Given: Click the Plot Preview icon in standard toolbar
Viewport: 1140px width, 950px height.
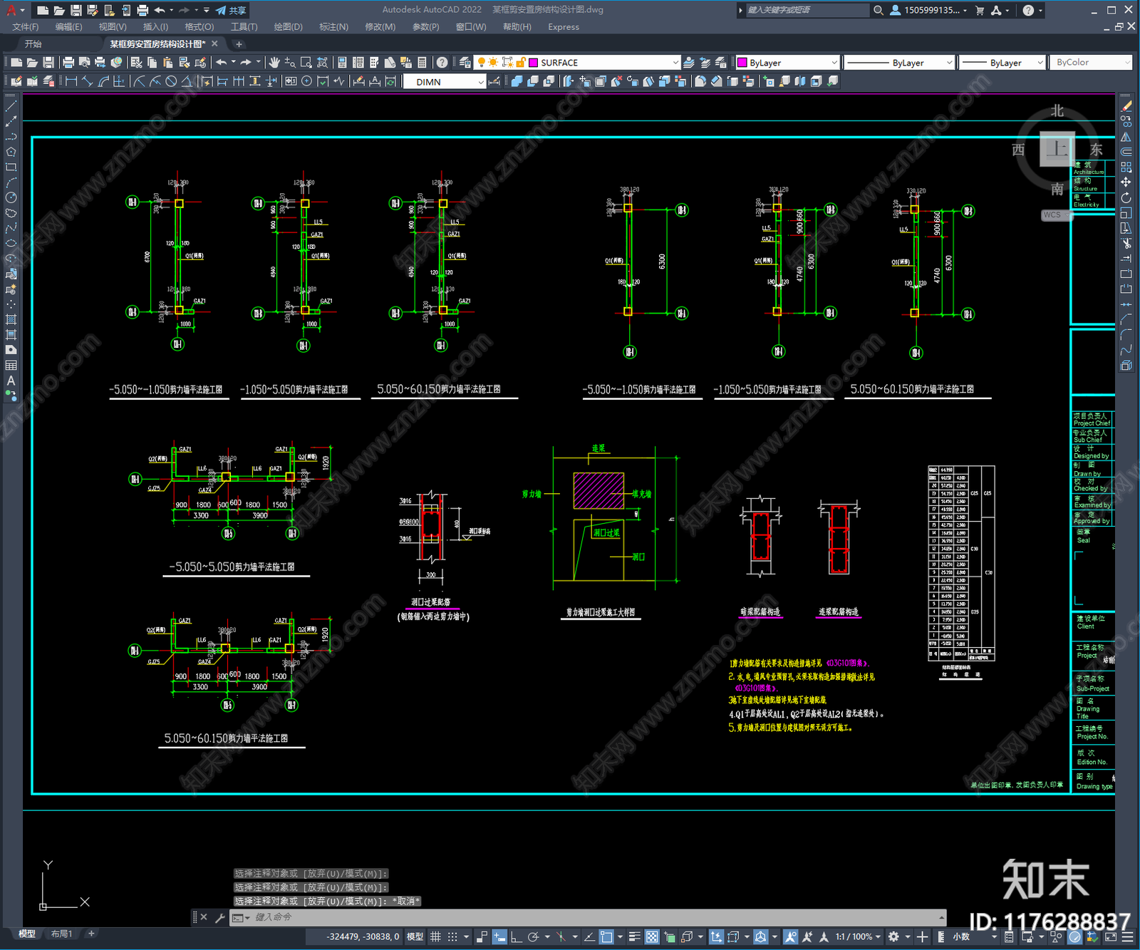Looking at the screenshot, I should point(84,63).
